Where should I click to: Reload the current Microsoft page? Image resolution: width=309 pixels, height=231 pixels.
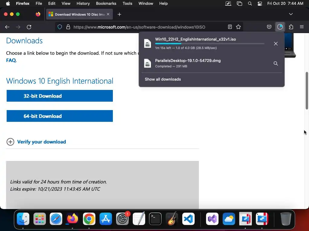tap(29, 27)
